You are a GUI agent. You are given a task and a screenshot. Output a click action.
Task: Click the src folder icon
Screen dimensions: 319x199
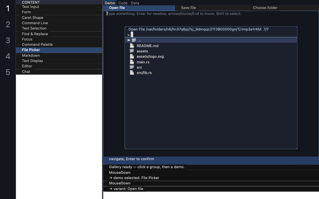click(x=132, y=67)
